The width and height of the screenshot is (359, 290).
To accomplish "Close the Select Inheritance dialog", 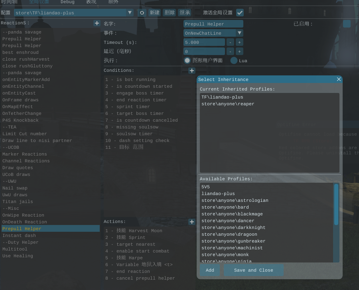I will pyautogui.click(x=339, y=79).
